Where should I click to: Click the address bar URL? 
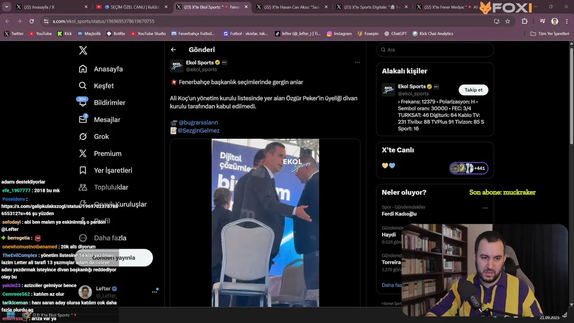[103, 21]
